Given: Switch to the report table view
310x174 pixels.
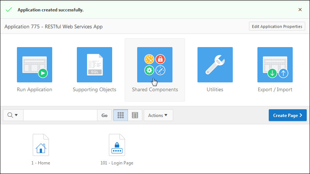Looking at the screenshot, I should [x=135, y=115].
